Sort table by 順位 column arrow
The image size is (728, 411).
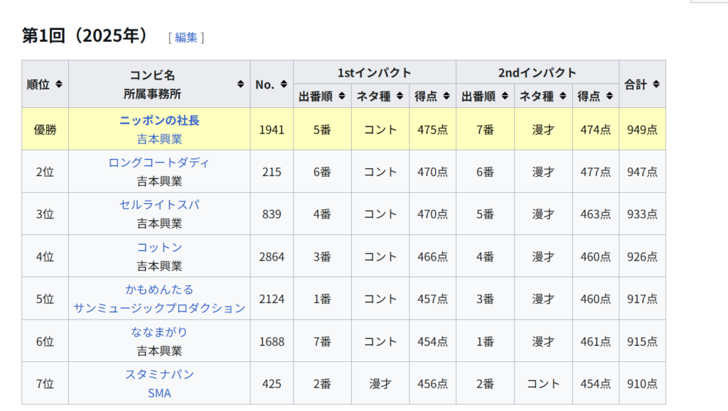click(58, 84)
